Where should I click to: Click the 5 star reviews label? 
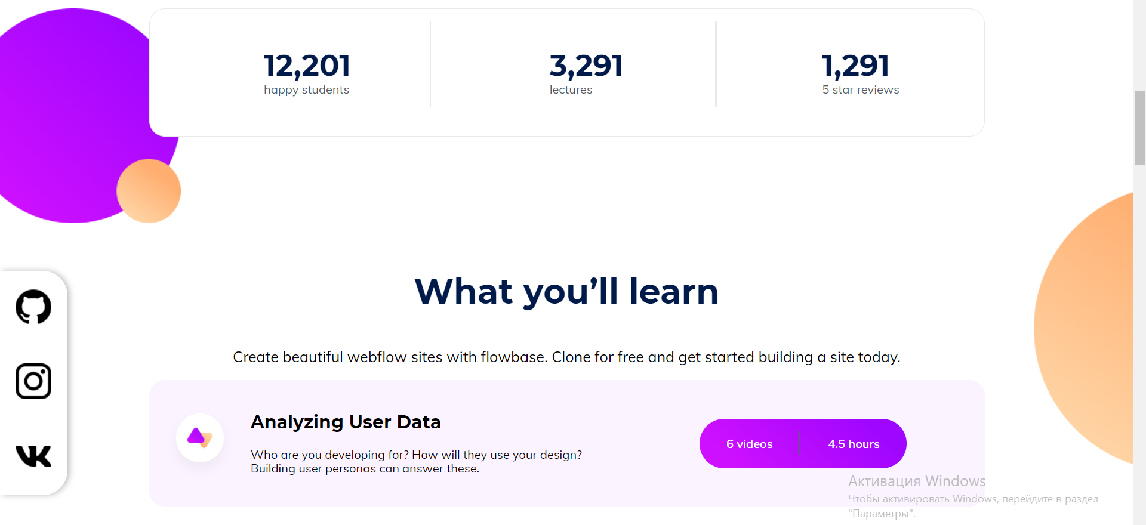coord(860,90)
